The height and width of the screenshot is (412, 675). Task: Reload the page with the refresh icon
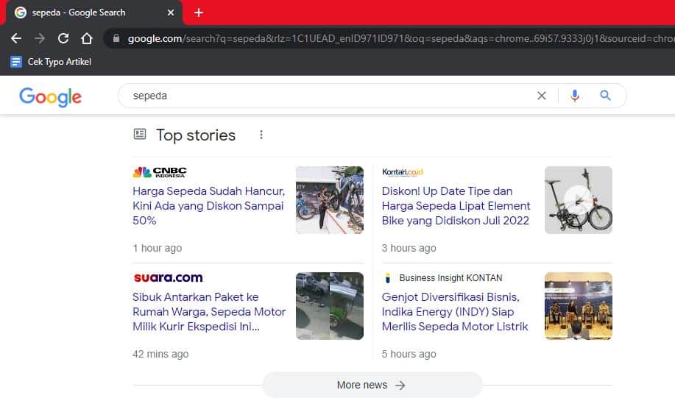pos(63,38)
